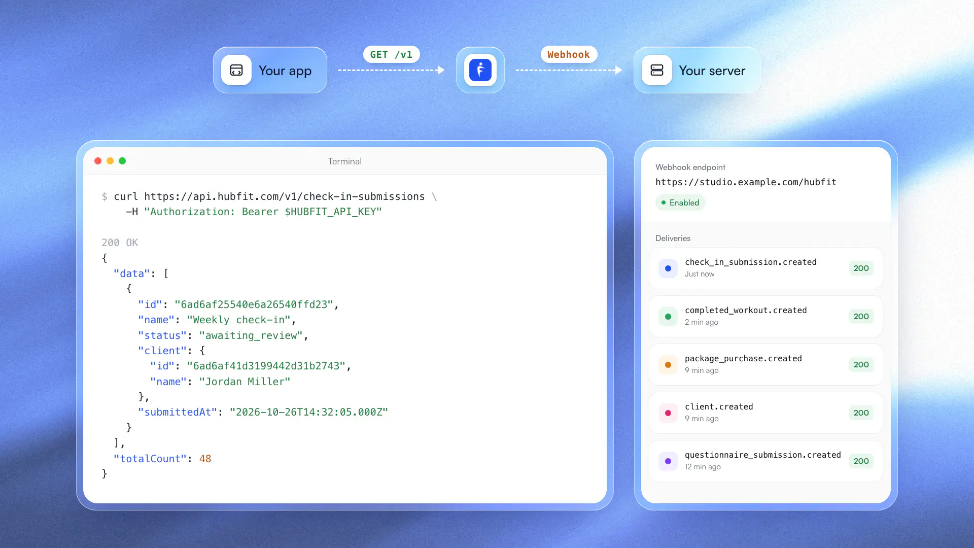Click the "Jordan Miller" client name value
Image resolution: width=974 pixels, height=548 pixels.
click(x=245, y=382)
